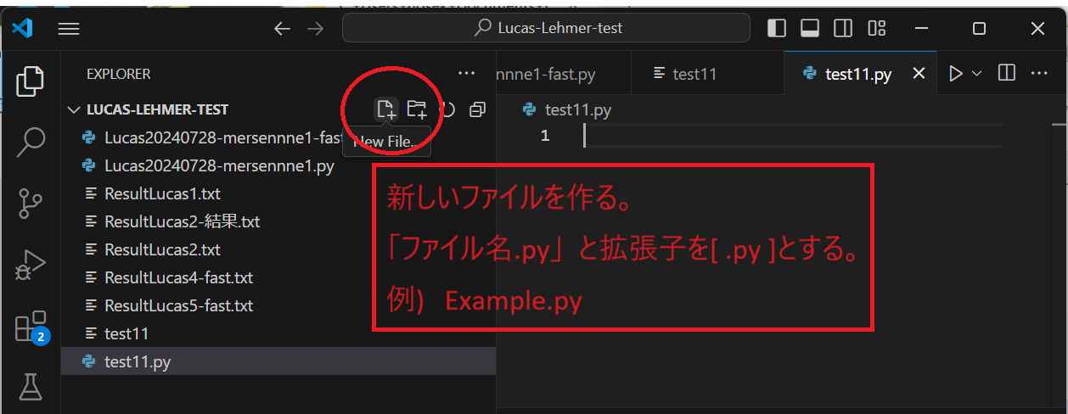Open the Testing flask view

[31, 387]
